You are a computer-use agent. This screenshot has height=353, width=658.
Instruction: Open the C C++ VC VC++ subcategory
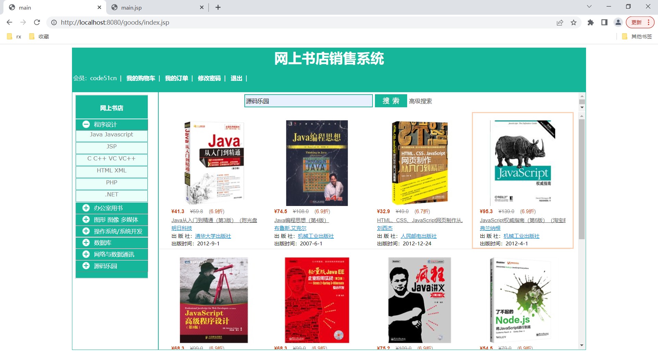(x=111, y=159)
